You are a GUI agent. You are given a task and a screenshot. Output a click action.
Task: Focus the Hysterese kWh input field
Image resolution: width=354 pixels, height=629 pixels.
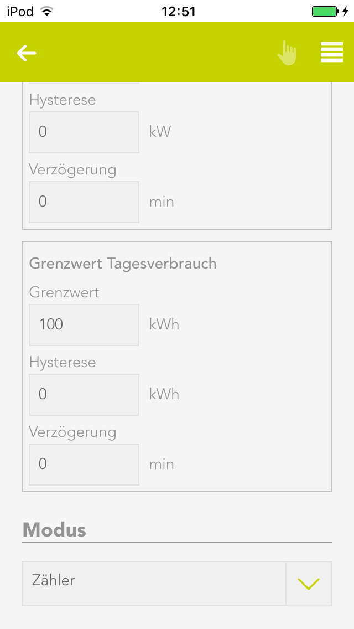click(84, 395)
